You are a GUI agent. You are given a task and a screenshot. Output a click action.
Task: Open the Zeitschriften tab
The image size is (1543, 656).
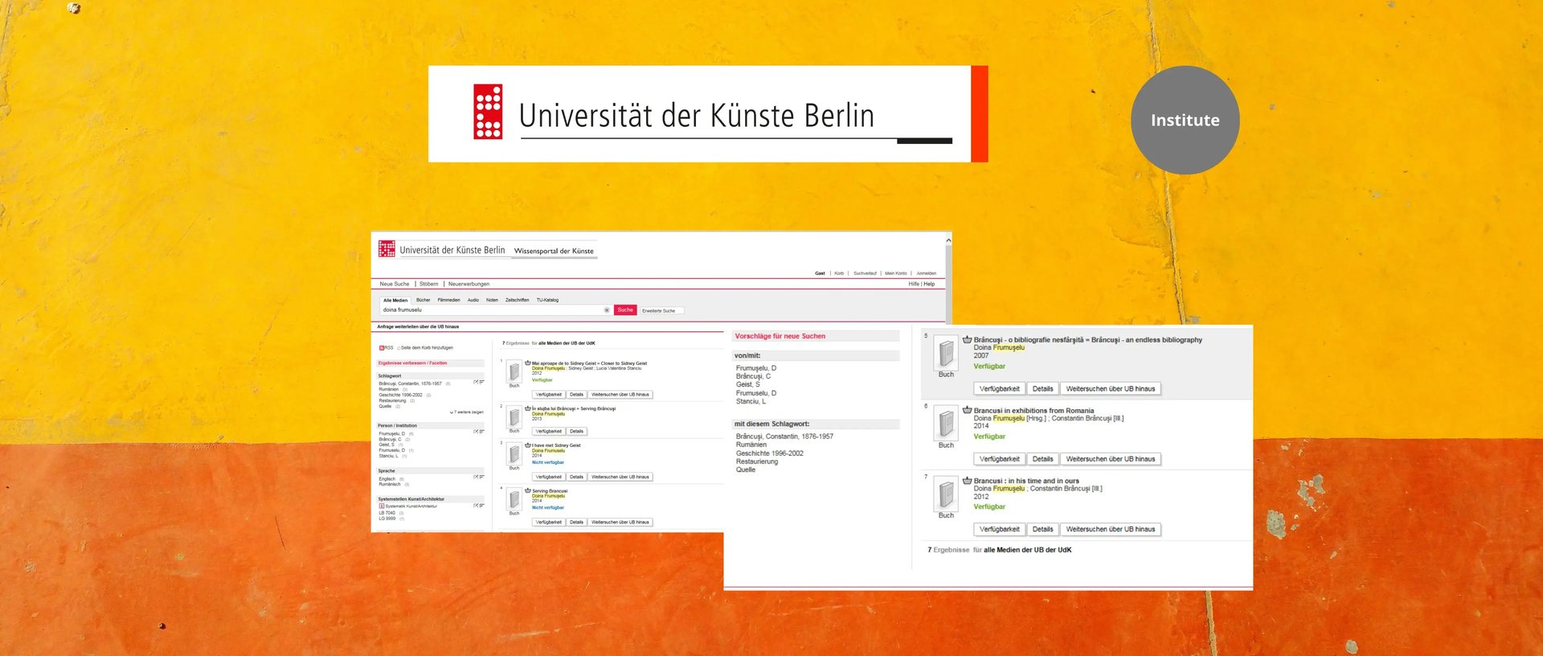tap(518, 300)
